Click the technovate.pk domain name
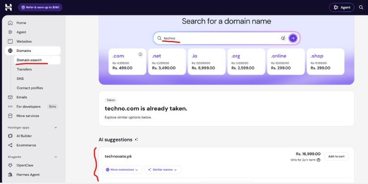Viewport: 368px width, 184px height. coord(118,156)
